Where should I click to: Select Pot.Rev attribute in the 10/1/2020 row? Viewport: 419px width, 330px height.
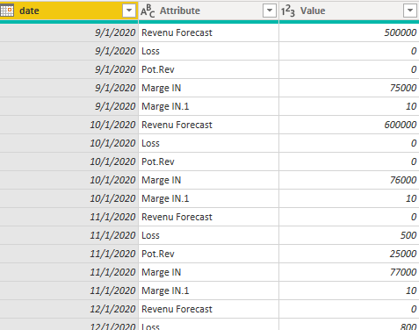[x=158, y=161]
